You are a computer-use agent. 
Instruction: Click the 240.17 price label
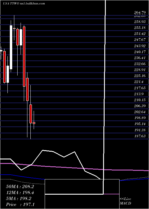point(139,52)
